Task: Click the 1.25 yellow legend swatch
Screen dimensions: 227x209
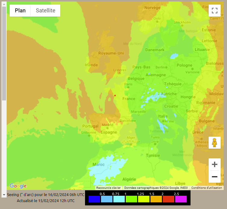Action: pyautogui.click(x=144, y=199)
